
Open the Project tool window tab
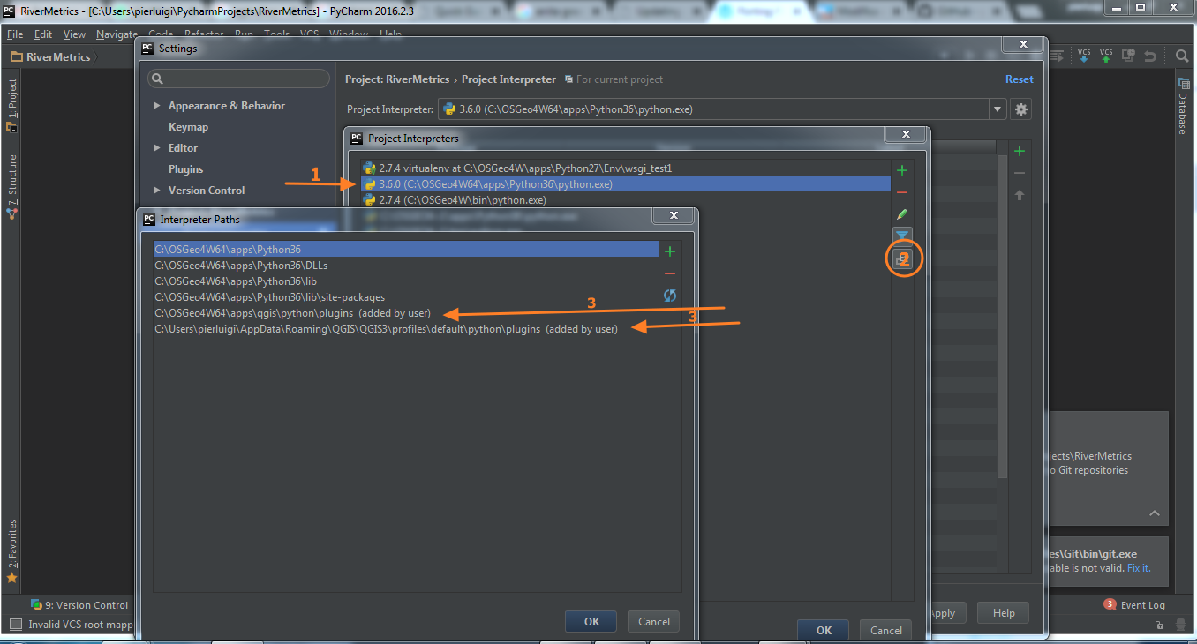coord(12,105)
